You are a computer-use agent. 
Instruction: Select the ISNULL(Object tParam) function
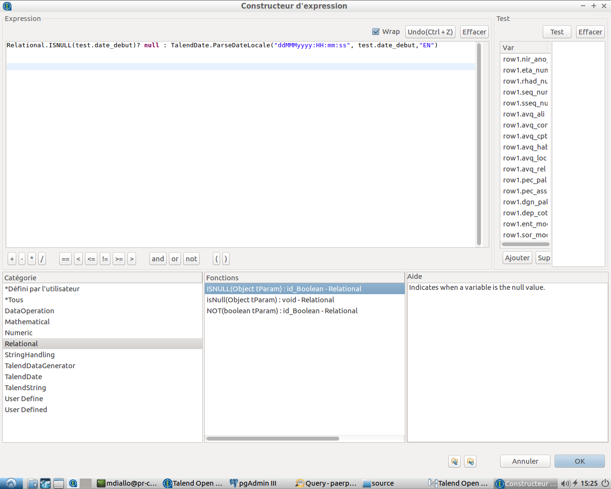click(305, 289)
